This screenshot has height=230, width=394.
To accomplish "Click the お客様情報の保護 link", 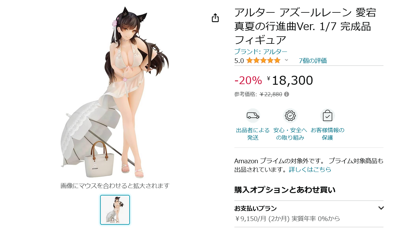I will point(327,134).
